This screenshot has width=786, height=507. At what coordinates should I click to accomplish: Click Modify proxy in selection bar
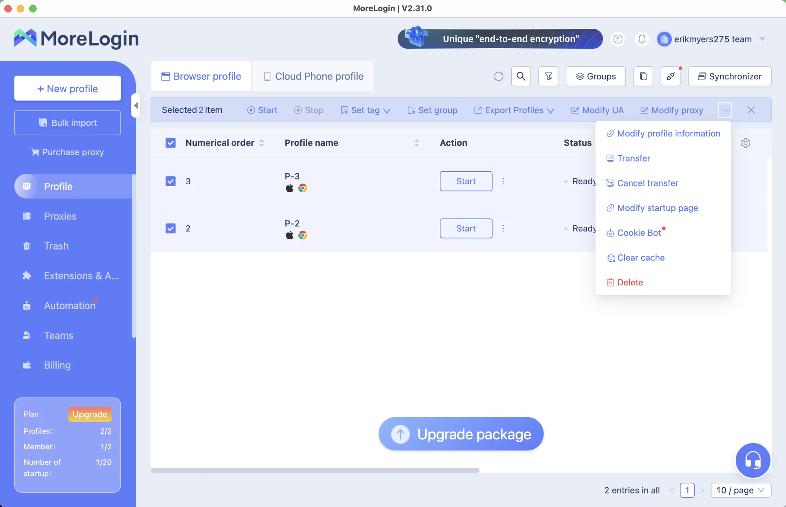672,110
